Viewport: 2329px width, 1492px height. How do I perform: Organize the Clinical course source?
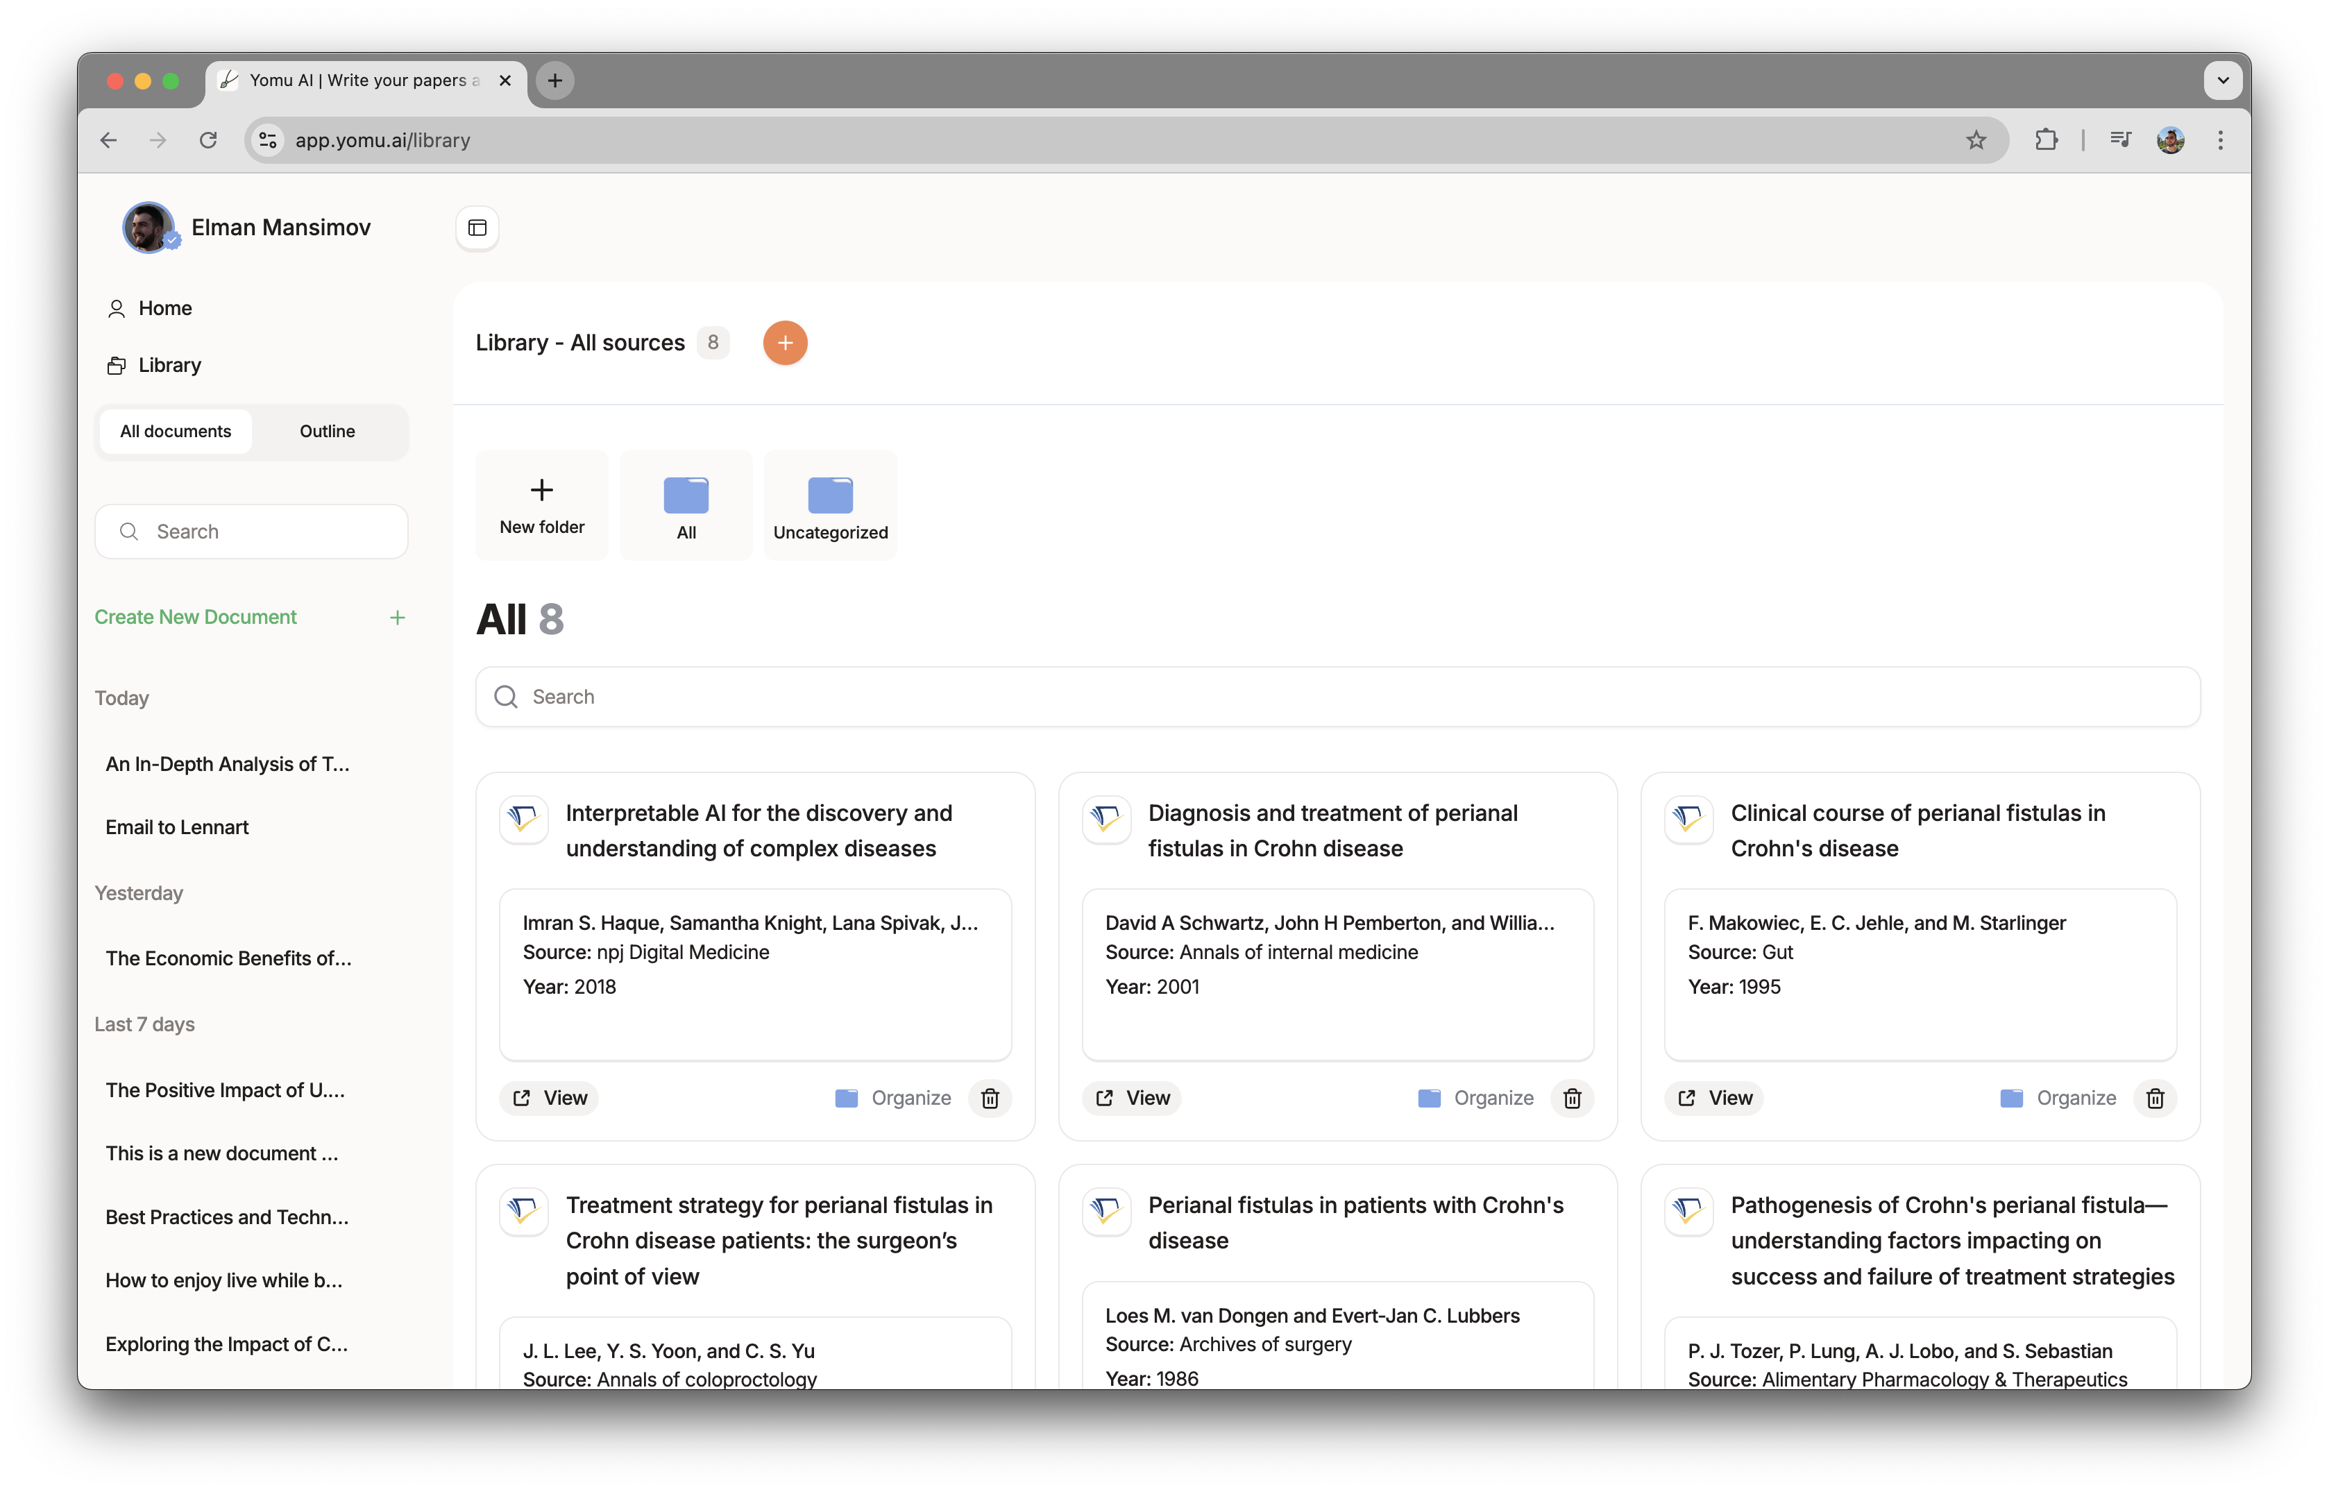2059,1098
